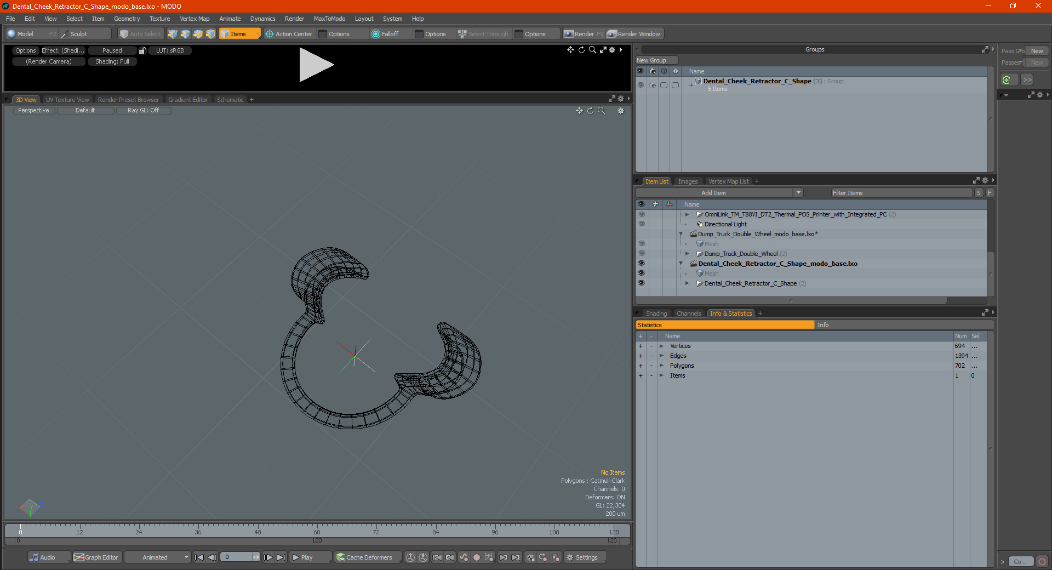Open timeline Settings
Screen dimensions: 1052x570
585,557
